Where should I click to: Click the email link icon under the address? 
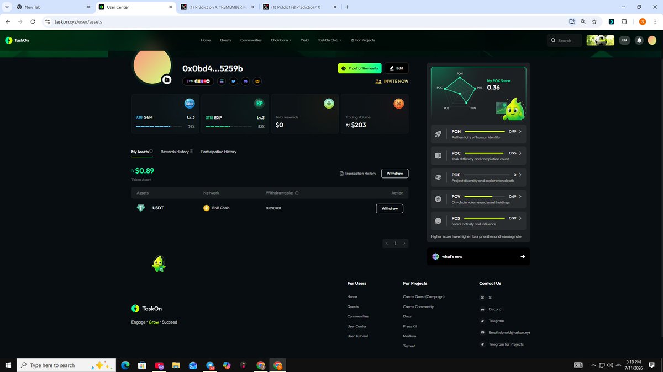coord(257,81)
